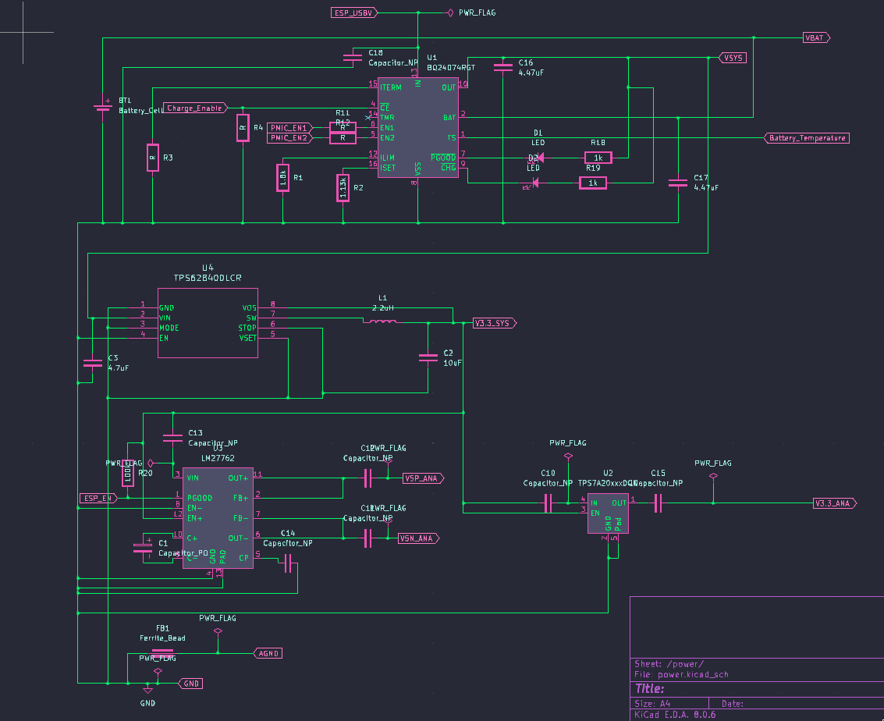Select capacitor C18 symbol
This screenshot has width=884, height=721.
pos(353,58)
